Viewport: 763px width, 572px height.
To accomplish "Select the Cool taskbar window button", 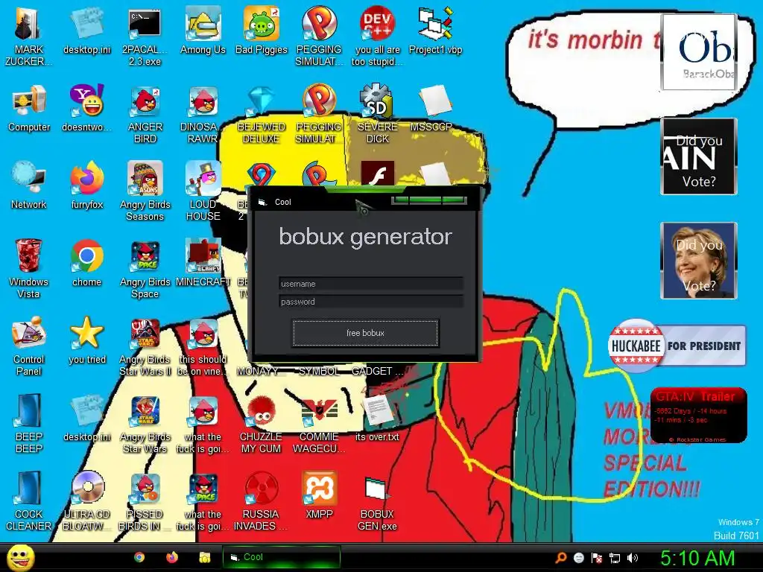I will pos(281,557).
